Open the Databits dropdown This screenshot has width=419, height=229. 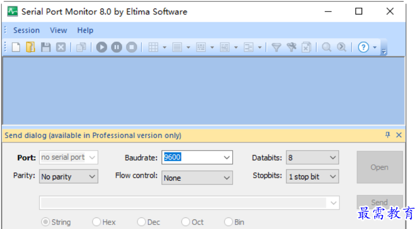click(x=312, y=157)
